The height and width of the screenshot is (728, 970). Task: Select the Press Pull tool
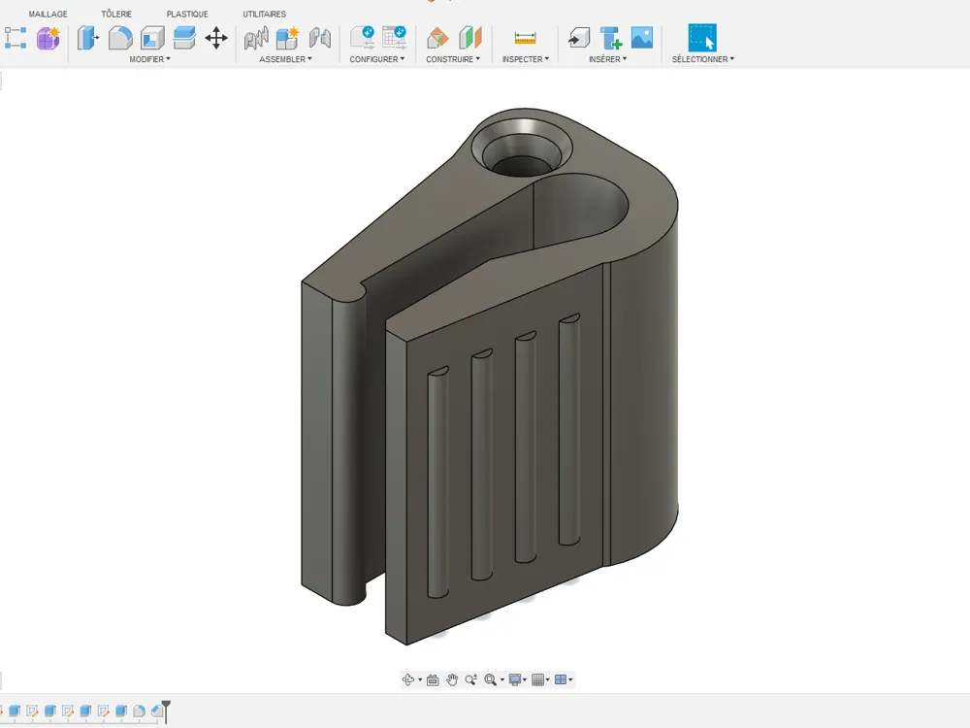pyautogui.click(x=88, y=39)
